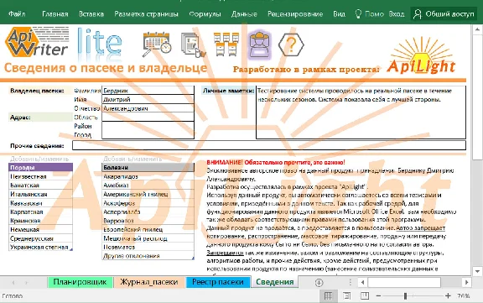Image resolution: width=483 pixels, height=303 pixels.
Task: Click the empty Область field
Action: click(148, 118)
